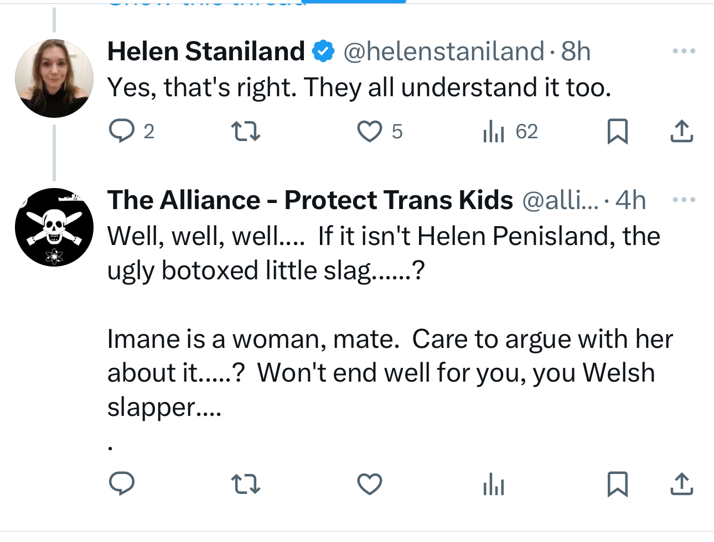714x542 pixels.
Task: Share The Alliance's tweet
Action: [681, 484]
